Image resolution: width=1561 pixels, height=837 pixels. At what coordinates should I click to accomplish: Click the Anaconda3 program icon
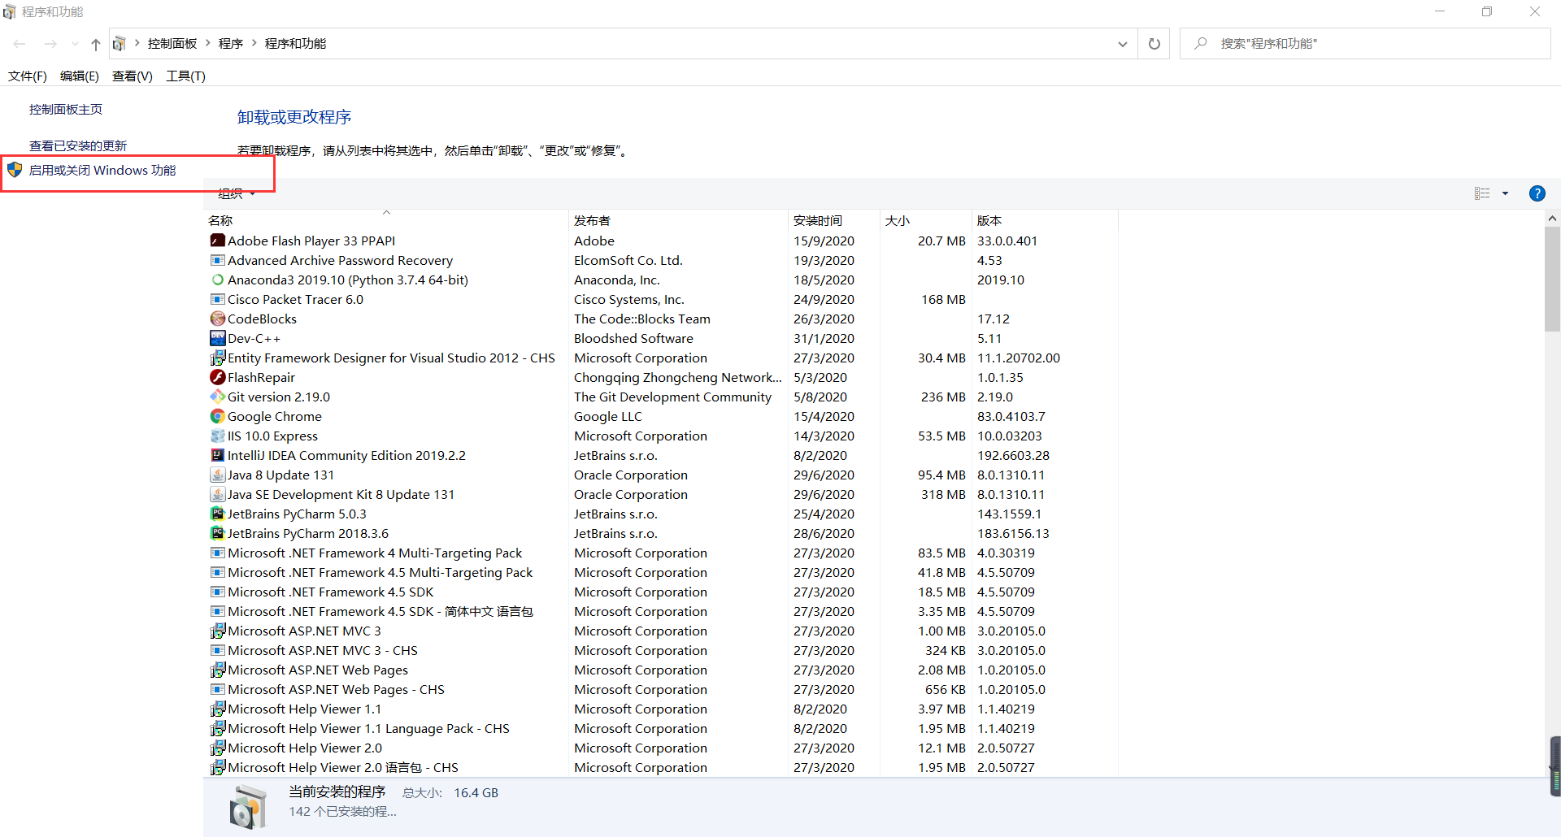click(217, 280)
